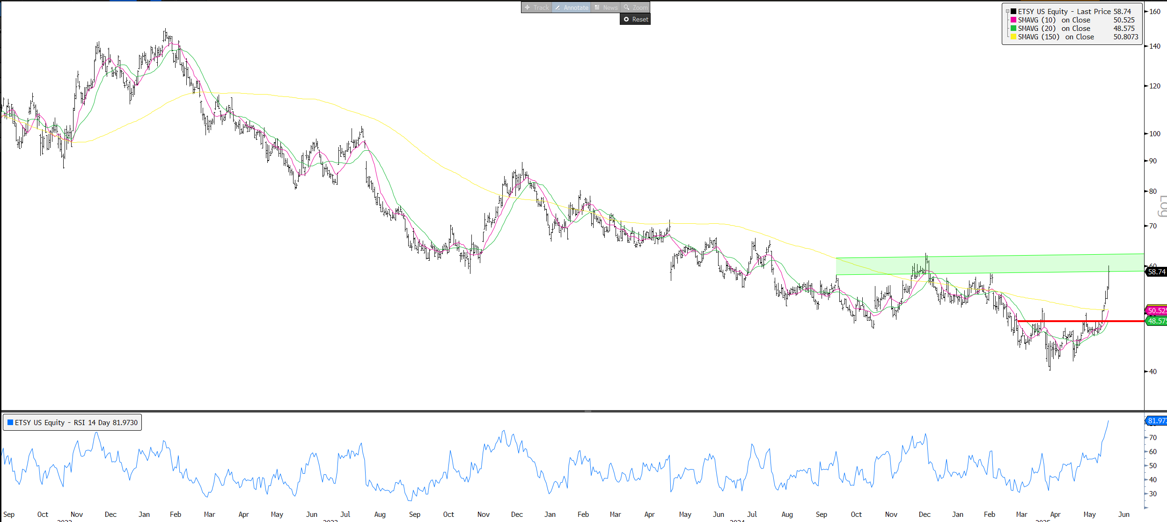Activate the Track crosshair tool
Screen dimensions: 1167x522
pos(536,7)
